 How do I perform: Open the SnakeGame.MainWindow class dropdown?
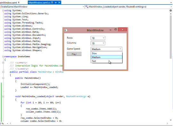[x=42, y=7]
